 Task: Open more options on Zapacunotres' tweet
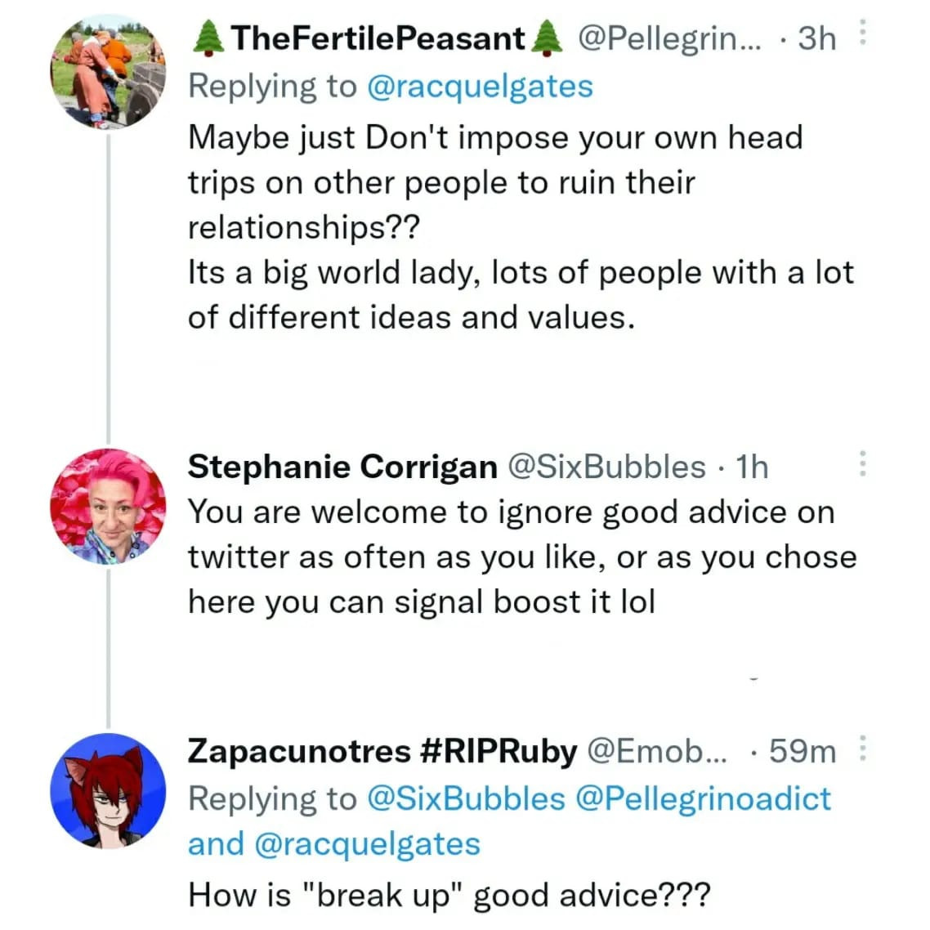(865, 749)
